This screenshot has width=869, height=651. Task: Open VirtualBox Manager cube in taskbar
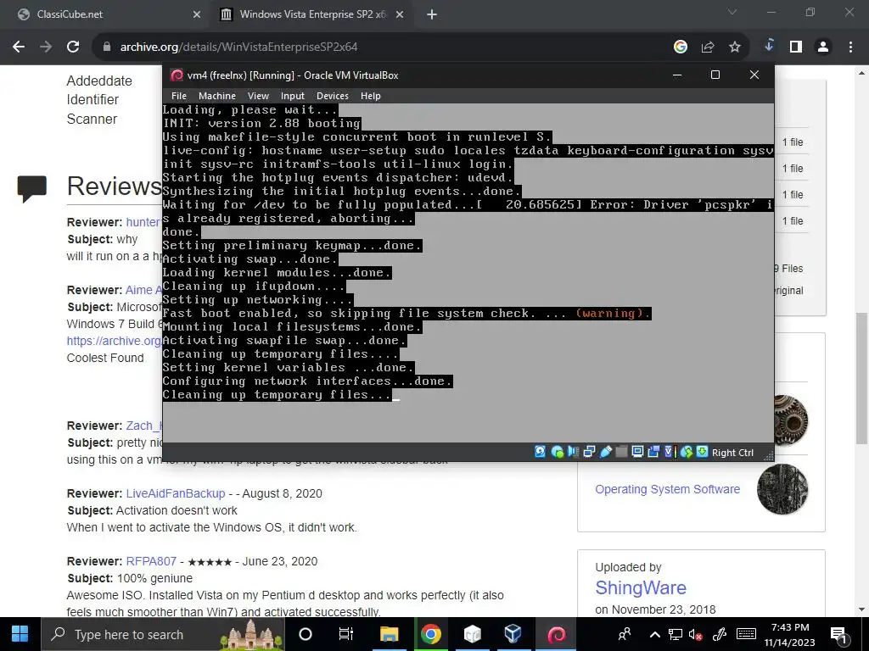pyautogui.click(x=513, y=634)
